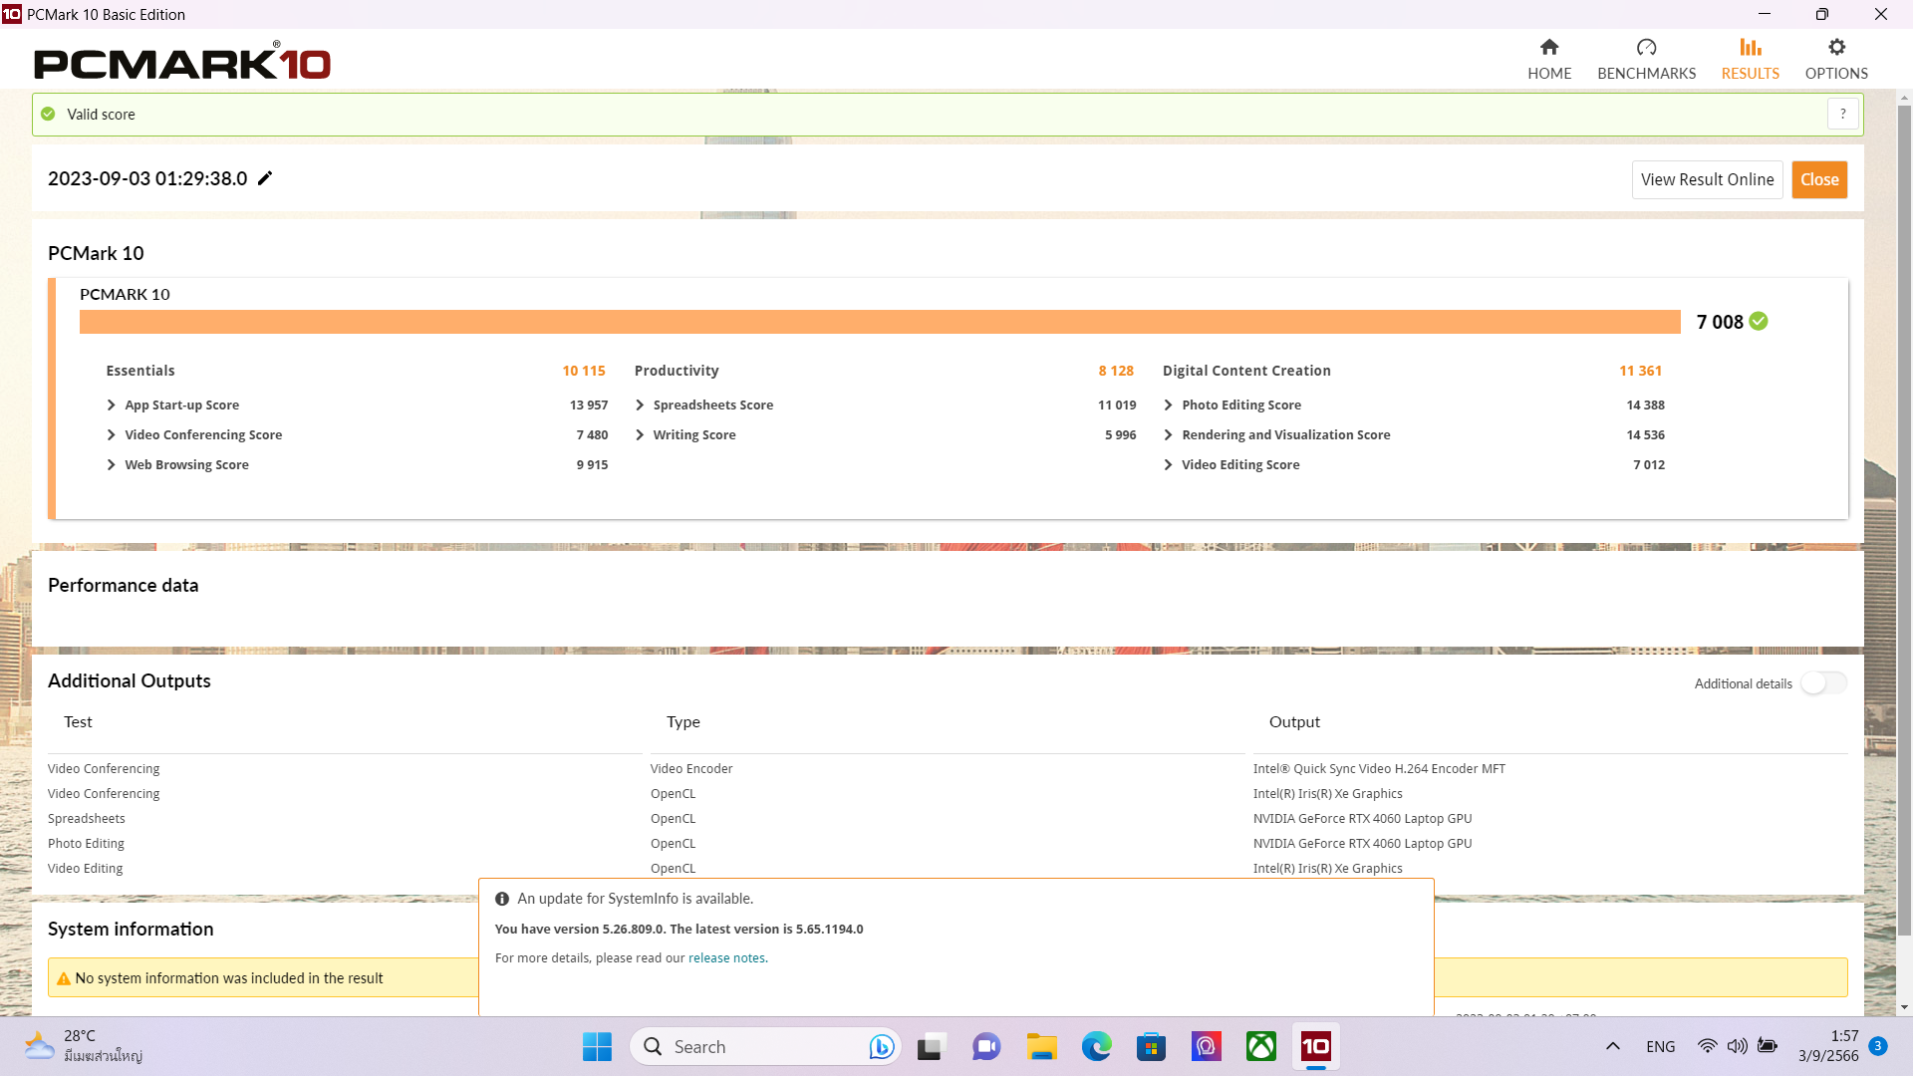Screen dimensions: 1913x1076
Task: Launch Microsoft Edge from the taskbar
Action: point(1096,1046)
